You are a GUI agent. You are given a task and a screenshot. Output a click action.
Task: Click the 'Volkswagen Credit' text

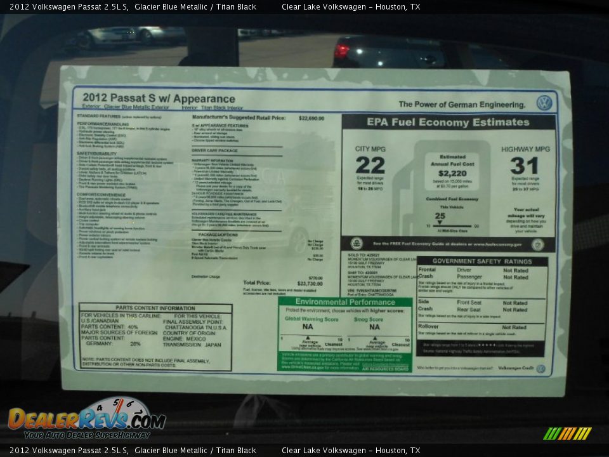pyautogui.click(x=516, y=368)
